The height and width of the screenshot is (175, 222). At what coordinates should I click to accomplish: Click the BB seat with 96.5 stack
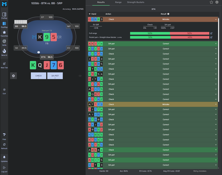[x=21, y=26]
